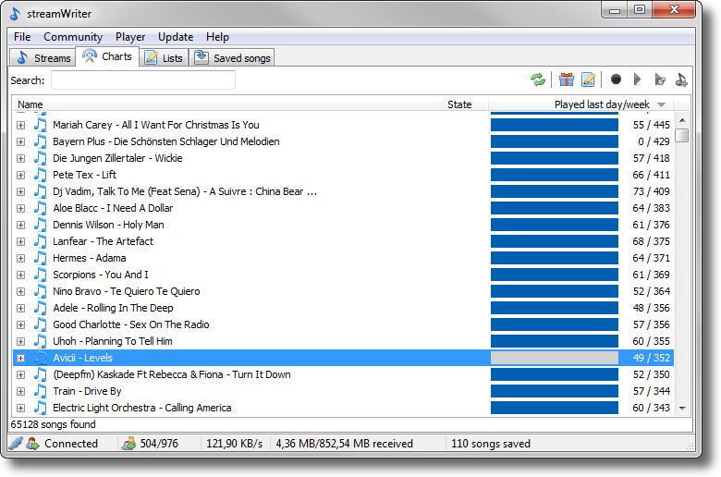Screen dimensions: 721x477
Task: Select Electric Light Orchestra - Calling America
Action: 343,408
